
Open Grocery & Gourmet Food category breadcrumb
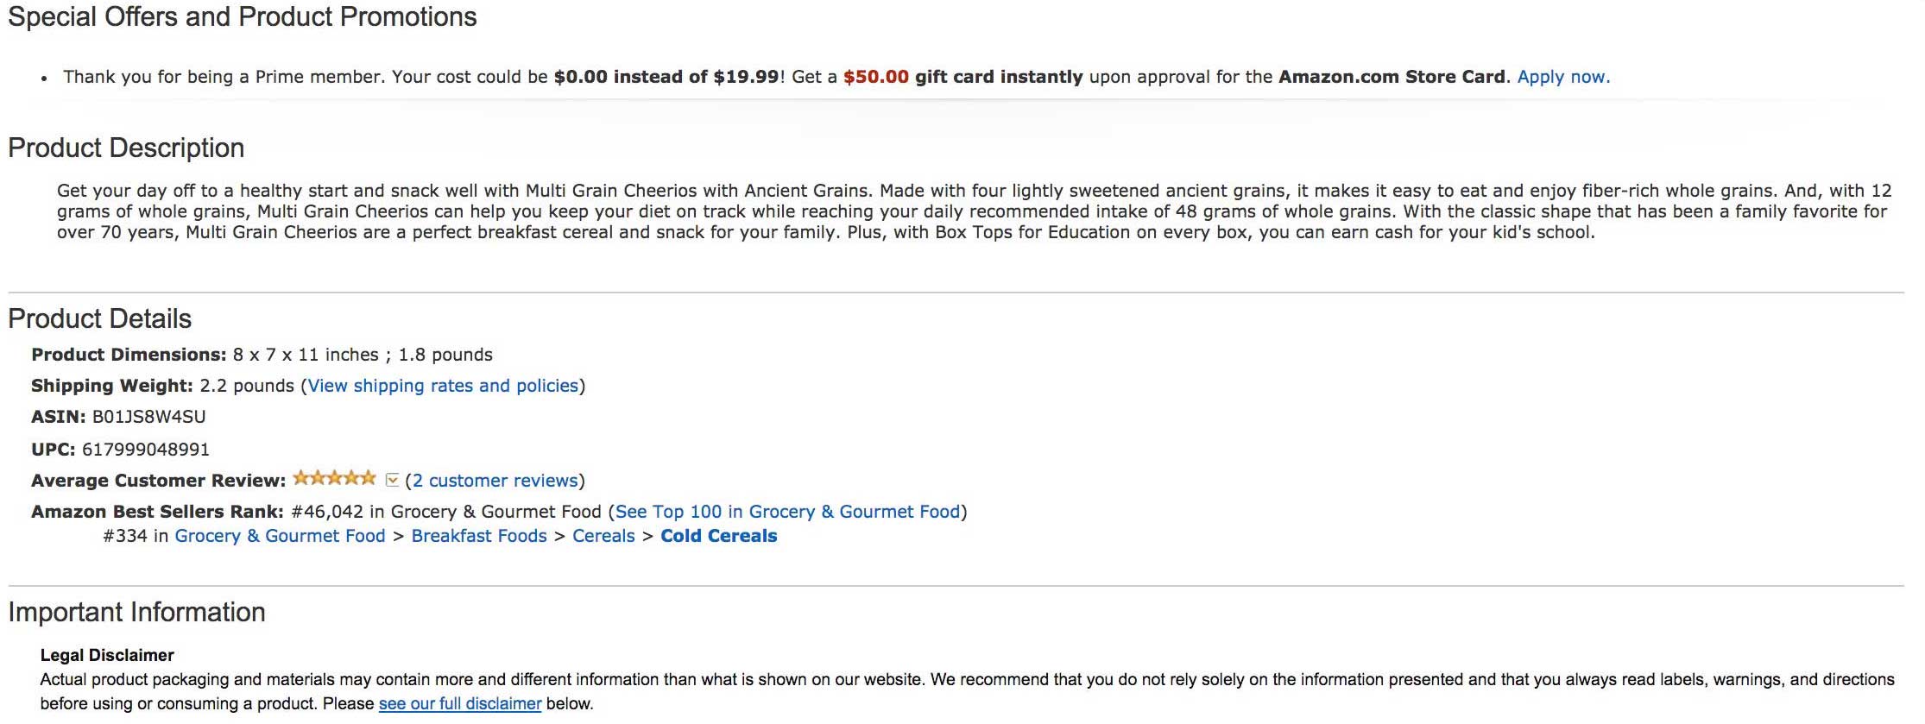280,536
